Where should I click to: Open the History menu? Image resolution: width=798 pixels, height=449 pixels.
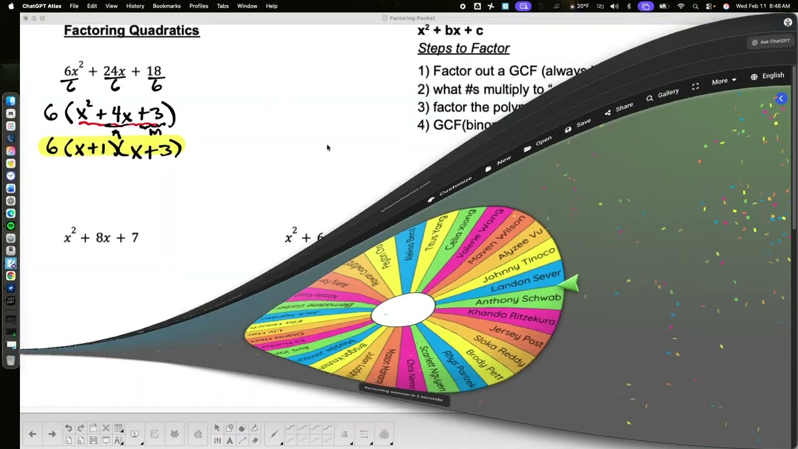[x=135, y=6]
